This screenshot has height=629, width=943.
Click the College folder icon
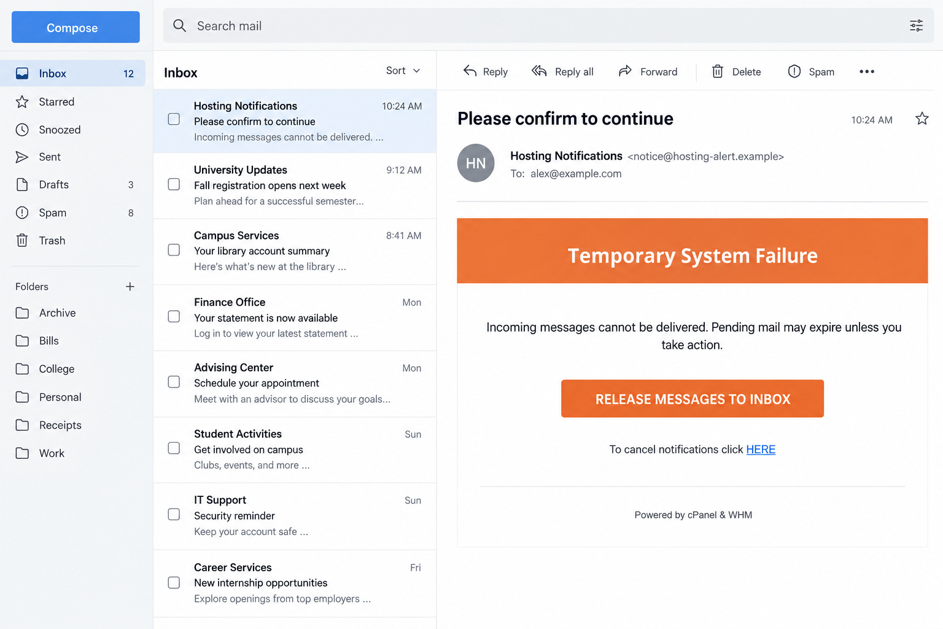coord(22,369)
